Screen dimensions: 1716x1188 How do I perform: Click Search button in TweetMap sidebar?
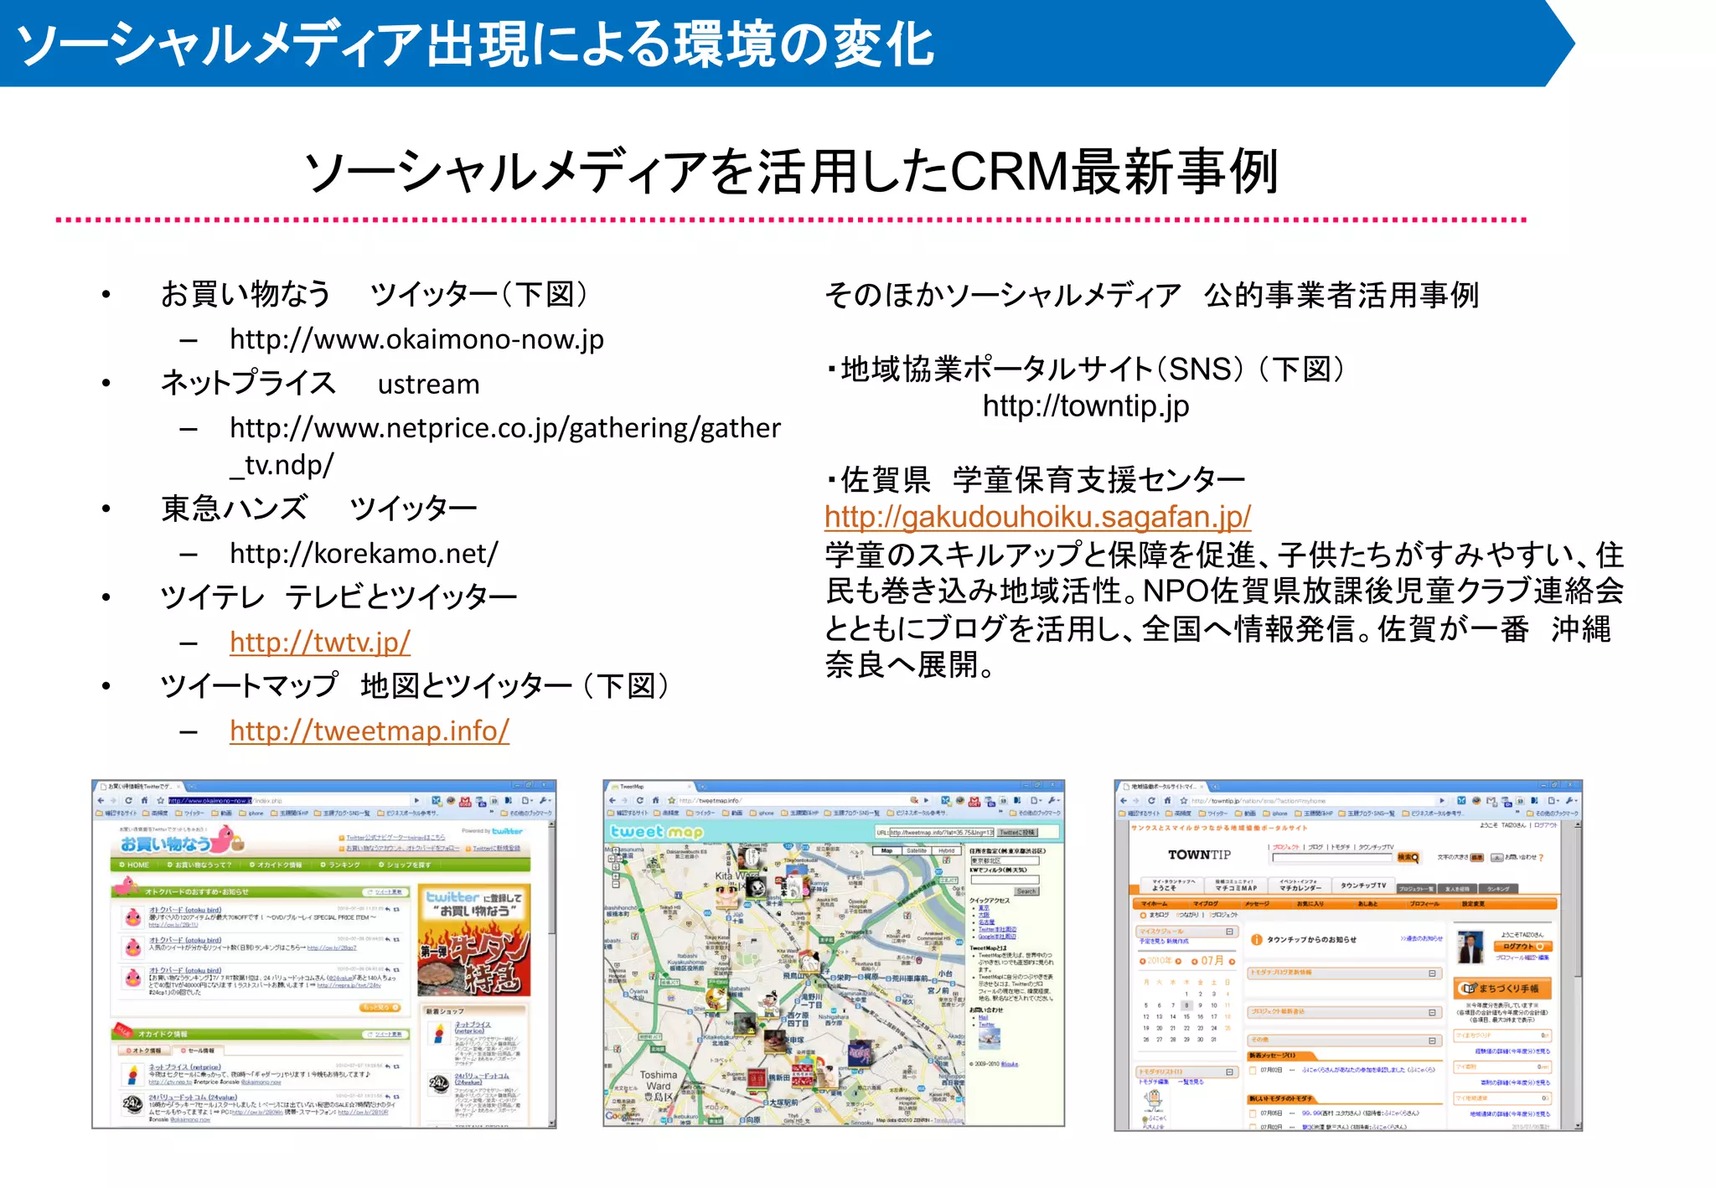click(1027, 891)
